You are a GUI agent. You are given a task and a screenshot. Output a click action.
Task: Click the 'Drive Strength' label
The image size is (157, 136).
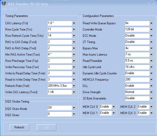coord(92,92)
